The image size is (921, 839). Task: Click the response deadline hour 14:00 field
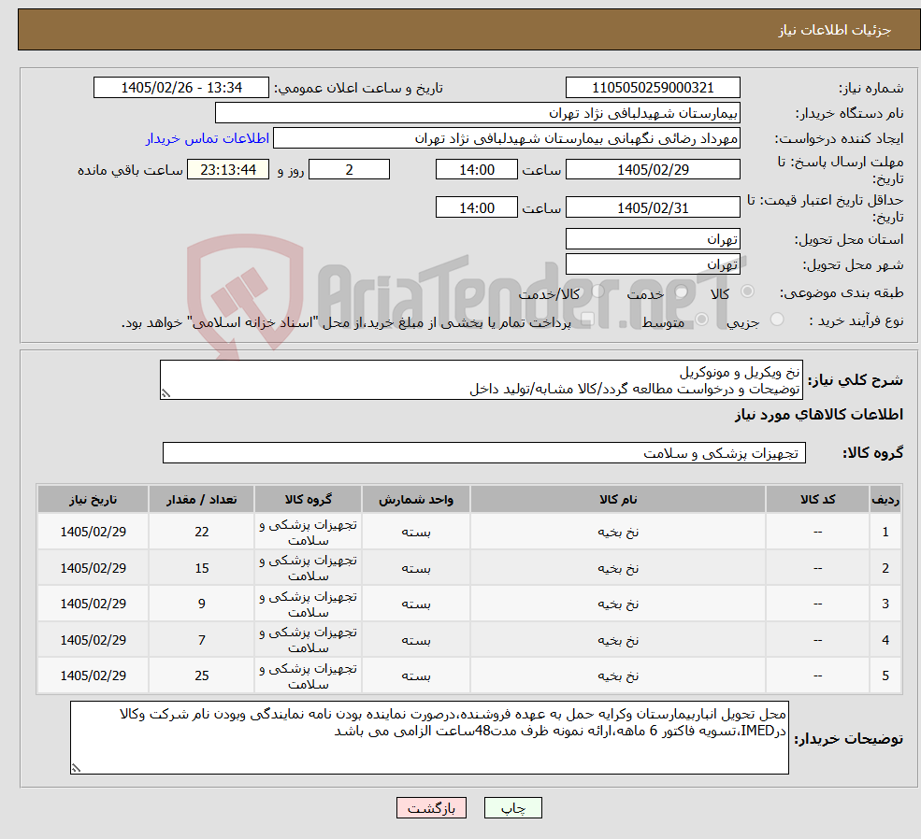pyautogui.click(x=476, y=169)
